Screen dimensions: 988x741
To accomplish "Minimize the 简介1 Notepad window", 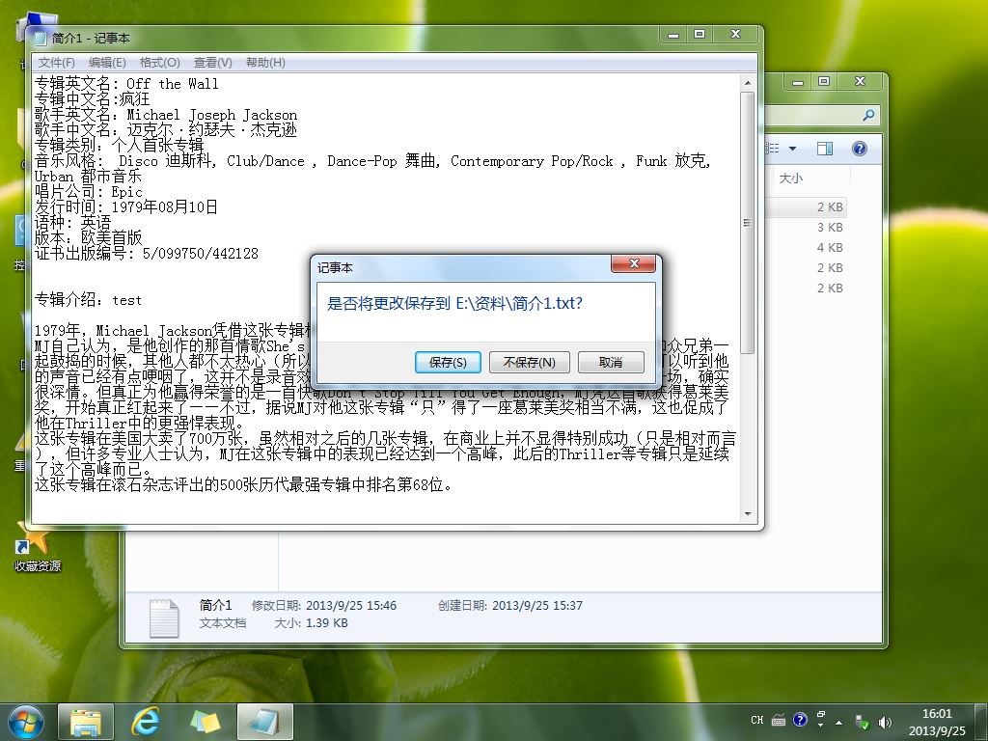I will pyautogui.click(x=673, y=35).
